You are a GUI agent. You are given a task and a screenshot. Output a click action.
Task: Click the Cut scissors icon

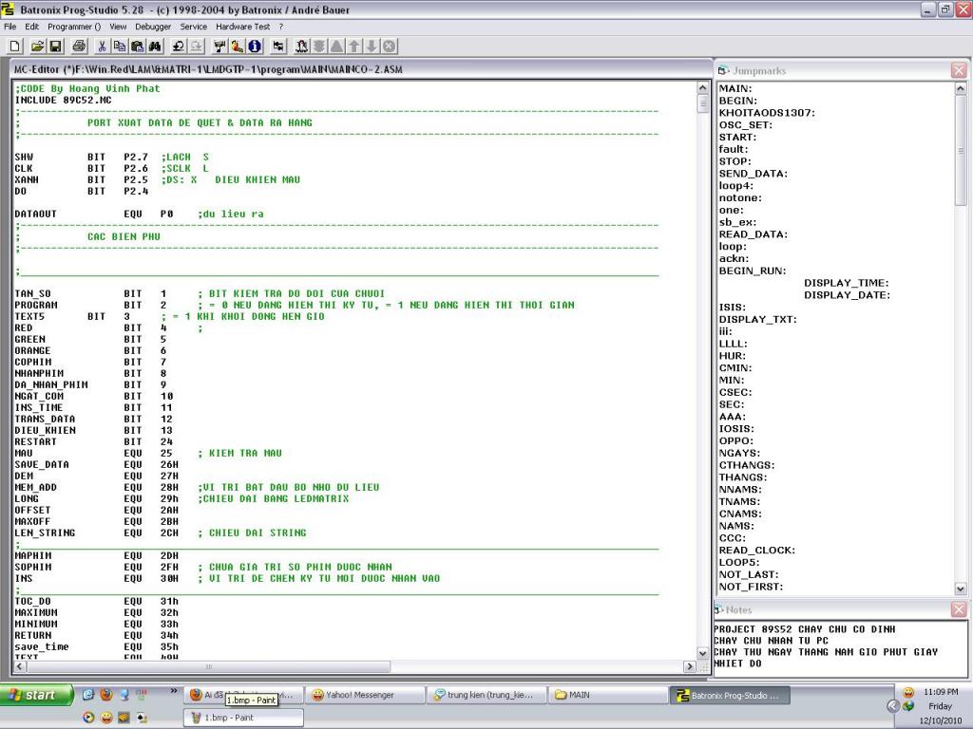102,46
